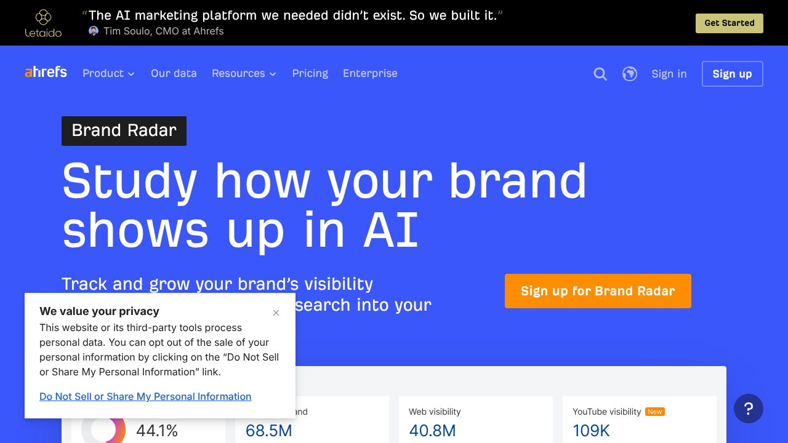Open the Our data page
Viewport: 788px width, 443px height.
174,73
